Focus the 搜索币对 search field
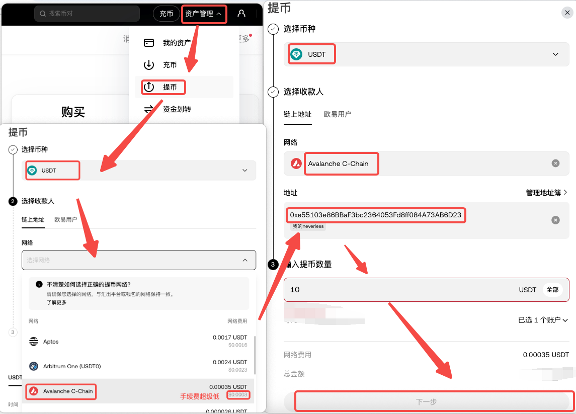 pyautogui.click(x=87, y=14)
